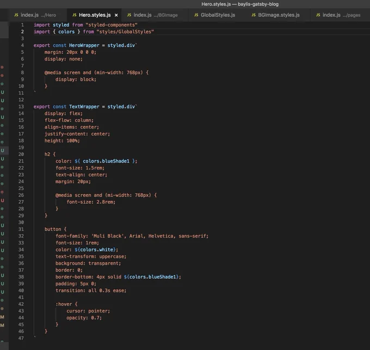Viewport: 370px width, 350px height.
Task: Click the 'background: transparent;' line
Action: click(x=88, y=264)
